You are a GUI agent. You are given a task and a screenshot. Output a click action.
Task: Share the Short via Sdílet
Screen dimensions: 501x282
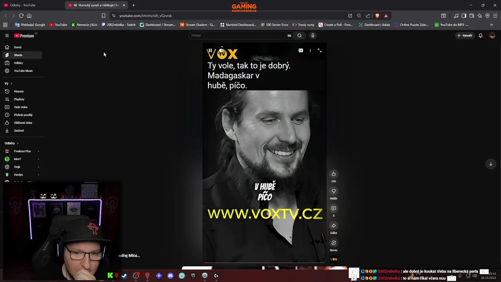pyautogui.click(x=333, y=226)
